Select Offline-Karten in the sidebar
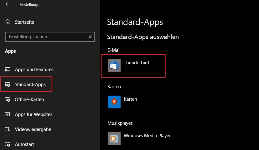Screen dimensions: 259x150 coord(29,99)
